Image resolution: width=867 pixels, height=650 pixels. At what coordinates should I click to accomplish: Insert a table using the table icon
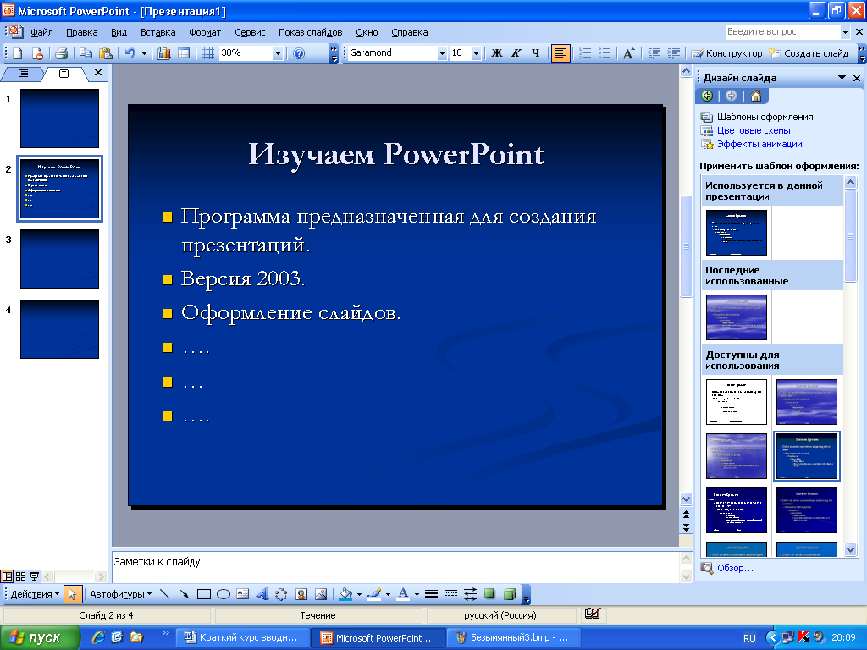184,53
